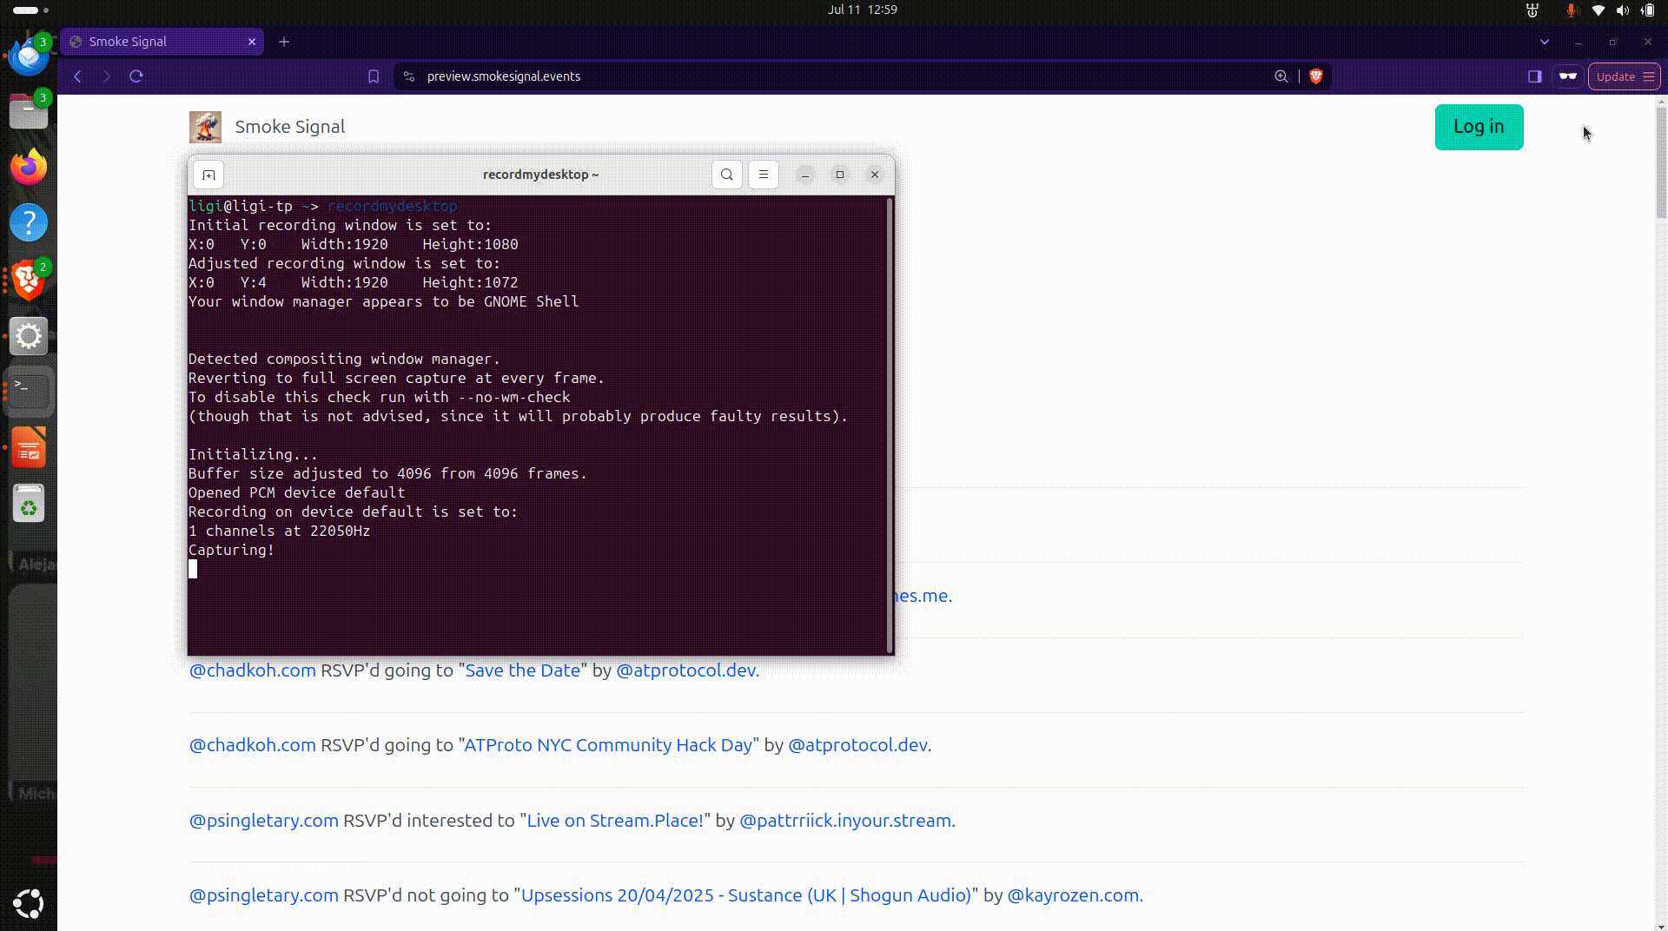Click the bookmark flag icon left of the URL
Image resolution: width=1668 pixels, height=931 pixels.
[374, 76]
